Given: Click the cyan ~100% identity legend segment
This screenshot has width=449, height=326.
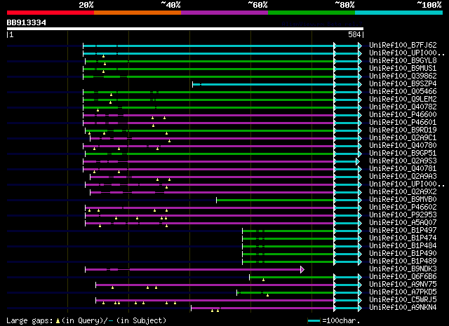Looking at the screenshot, I should (399, 13).
